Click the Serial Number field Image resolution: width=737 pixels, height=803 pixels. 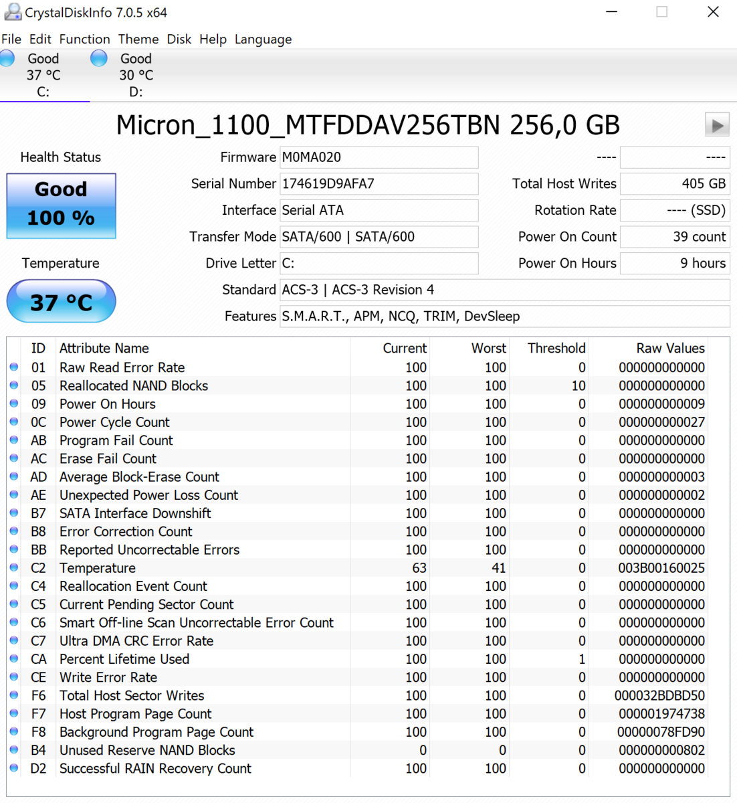tap(379, 183)
